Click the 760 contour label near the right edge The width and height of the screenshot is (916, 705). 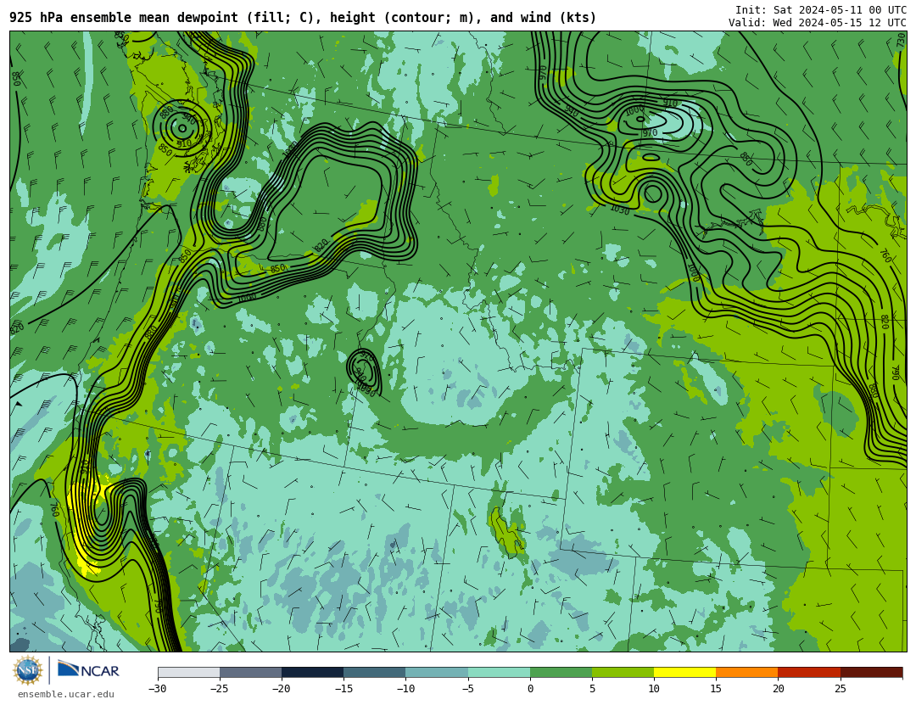(x=885, y=255)
